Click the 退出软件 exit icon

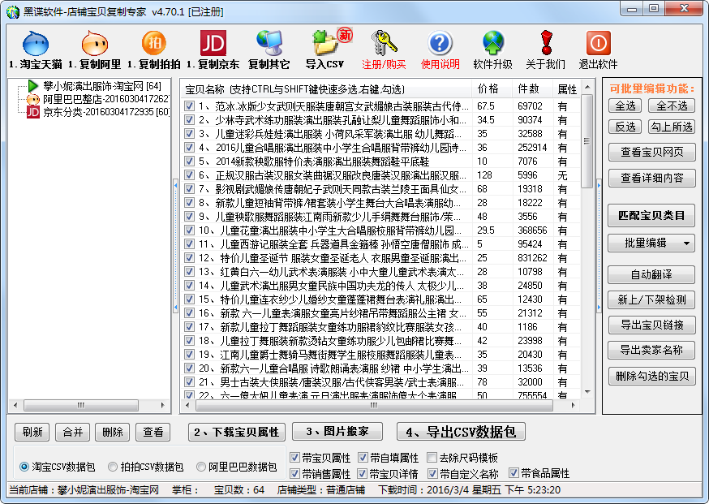coord(598,44)
